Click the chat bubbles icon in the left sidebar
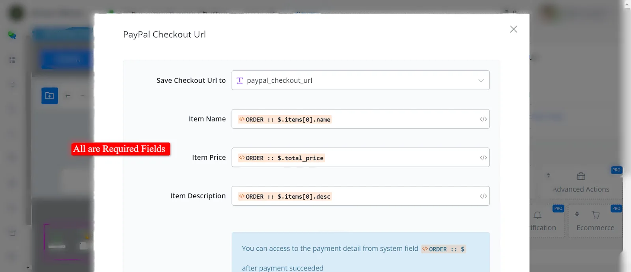Screen dimensions: 631x272 [12, 35]
